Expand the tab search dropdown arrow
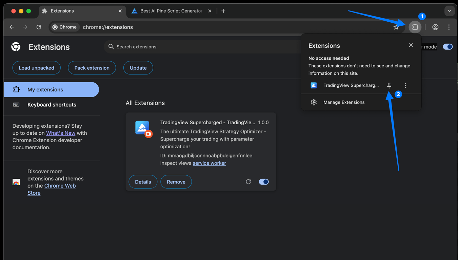 click(x=449, y=11)
